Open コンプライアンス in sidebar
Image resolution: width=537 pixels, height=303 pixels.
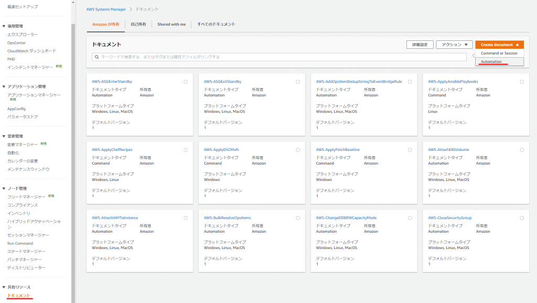point(23,205)
